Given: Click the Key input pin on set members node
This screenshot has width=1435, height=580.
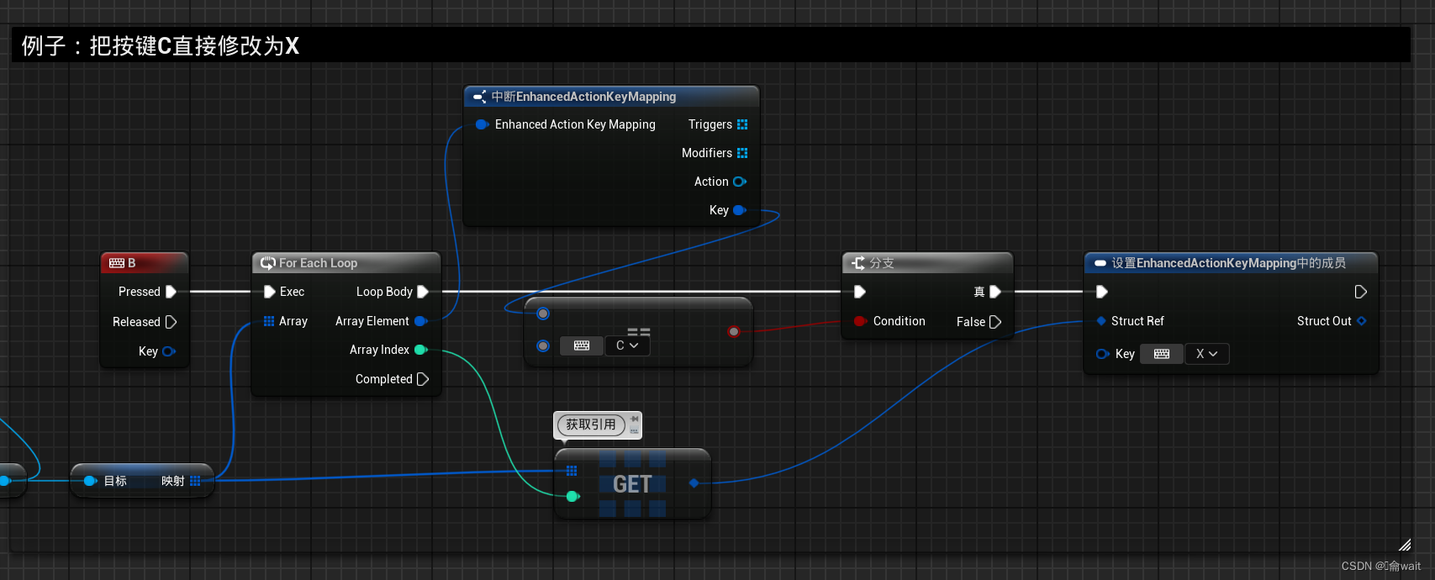Looking at the screenshot, I should (x=1102, y=354).
